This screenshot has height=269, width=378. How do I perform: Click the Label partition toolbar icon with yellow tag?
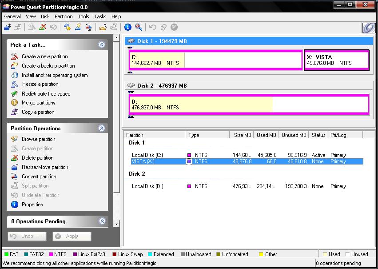[x=67, y=27]
